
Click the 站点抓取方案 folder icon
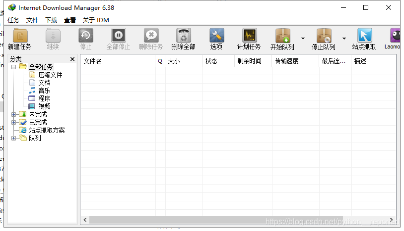point(23,130)
